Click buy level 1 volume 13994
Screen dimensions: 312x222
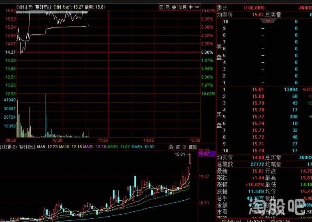[291, 90]
